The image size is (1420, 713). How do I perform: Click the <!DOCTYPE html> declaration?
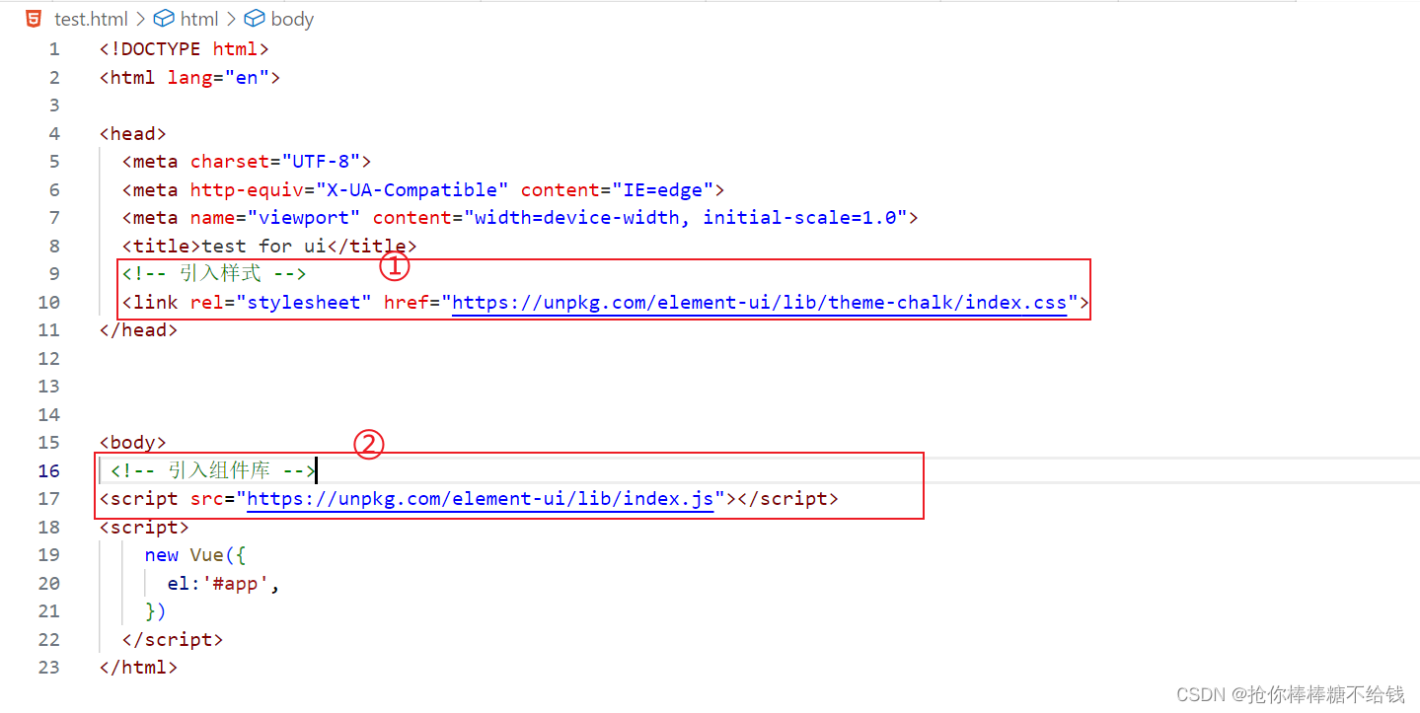(x=185, y=49)
